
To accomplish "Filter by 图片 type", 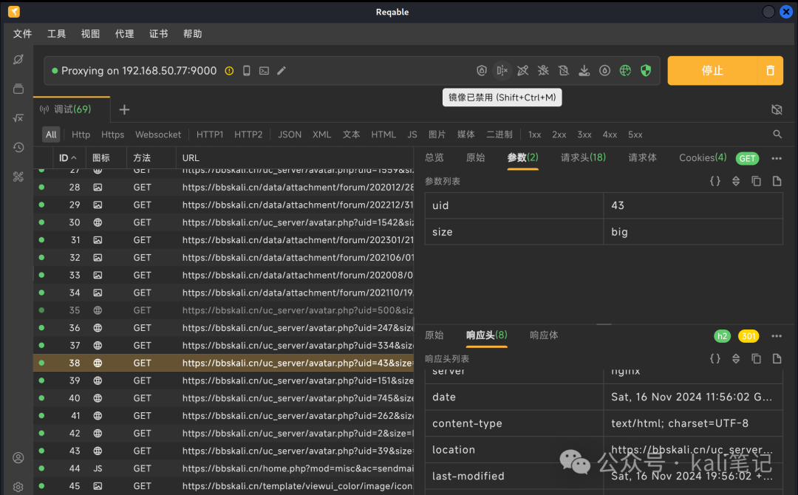I will (437, 134).
